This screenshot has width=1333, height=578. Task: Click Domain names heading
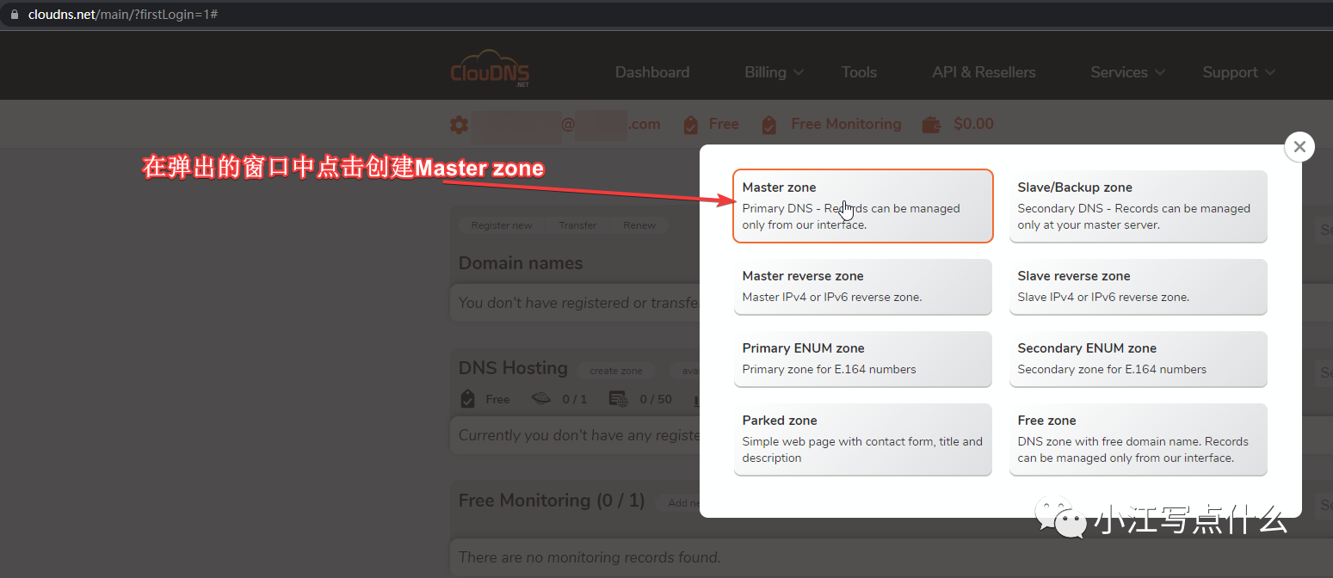[521, 263]
